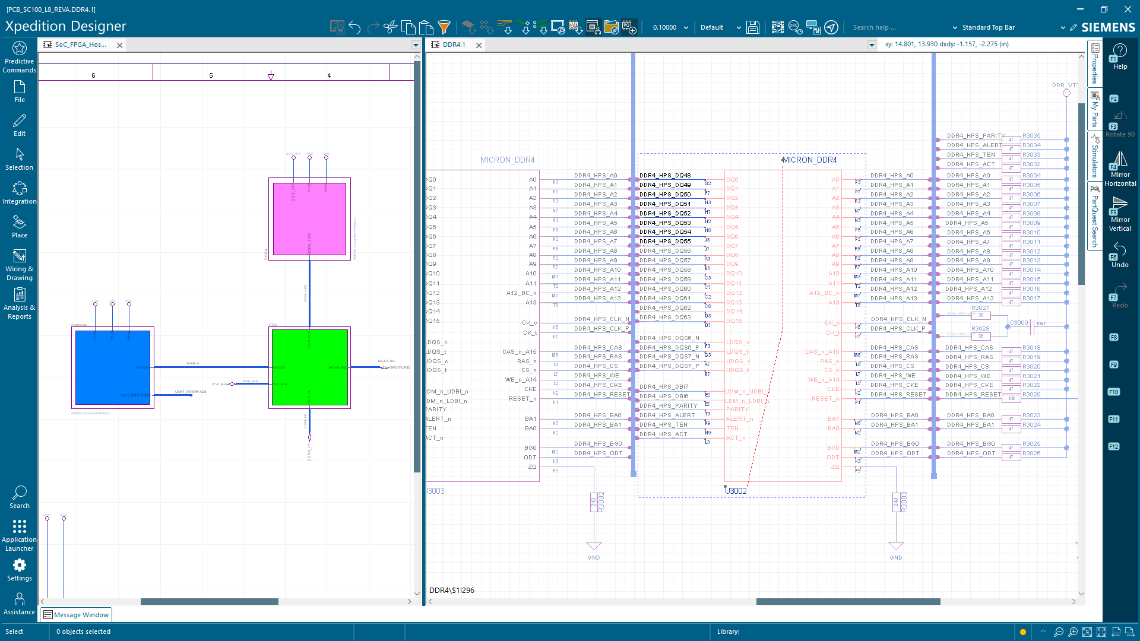The width and height of the screenshot is (1140, 641).
Task: Open the Edit menu in sidebar
Action: tap(19, 125)
